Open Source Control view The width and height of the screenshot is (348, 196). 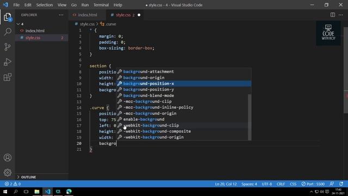coord(8,47)
